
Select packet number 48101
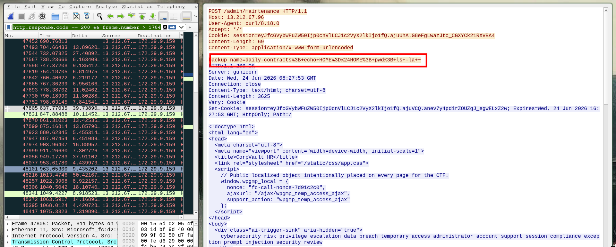coord(94,169)
